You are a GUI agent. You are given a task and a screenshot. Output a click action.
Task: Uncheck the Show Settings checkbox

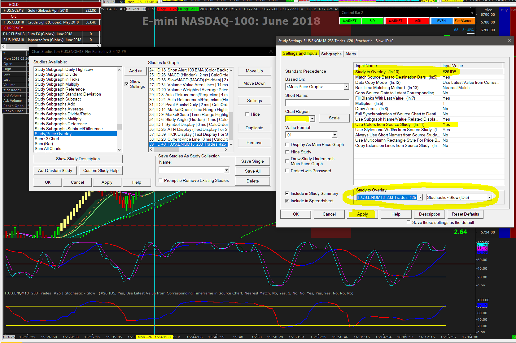pyautogui.click(x=126, y=84)
